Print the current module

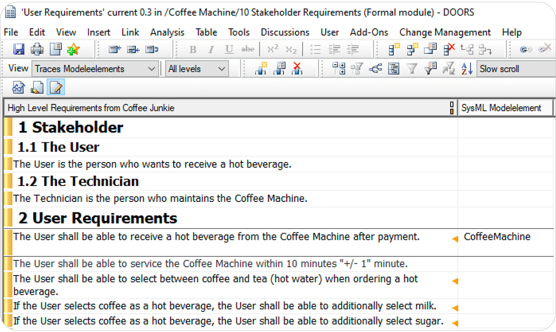(x=37, y=49)
